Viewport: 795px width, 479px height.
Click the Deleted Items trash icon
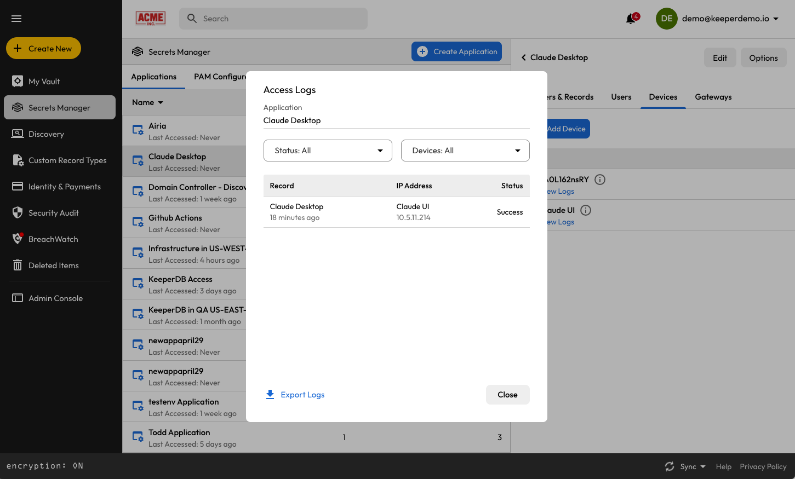click(x=18, y=266)
